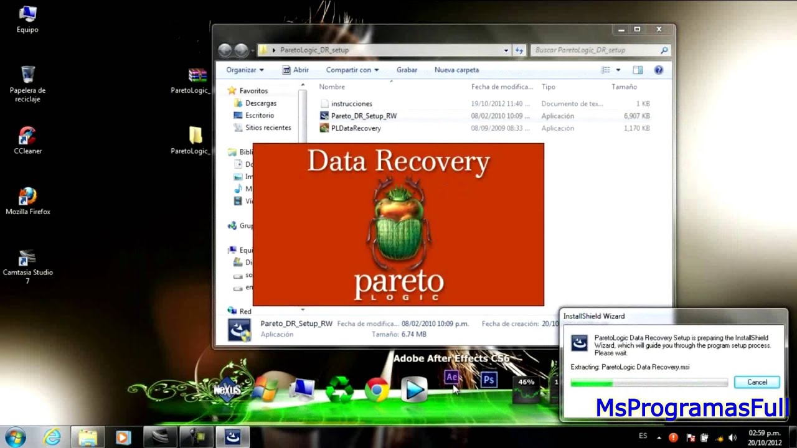Click the Buscar ParetoLogic_DR_setup search field
This screenshot has width=797, height=448.
pos(601,50)
